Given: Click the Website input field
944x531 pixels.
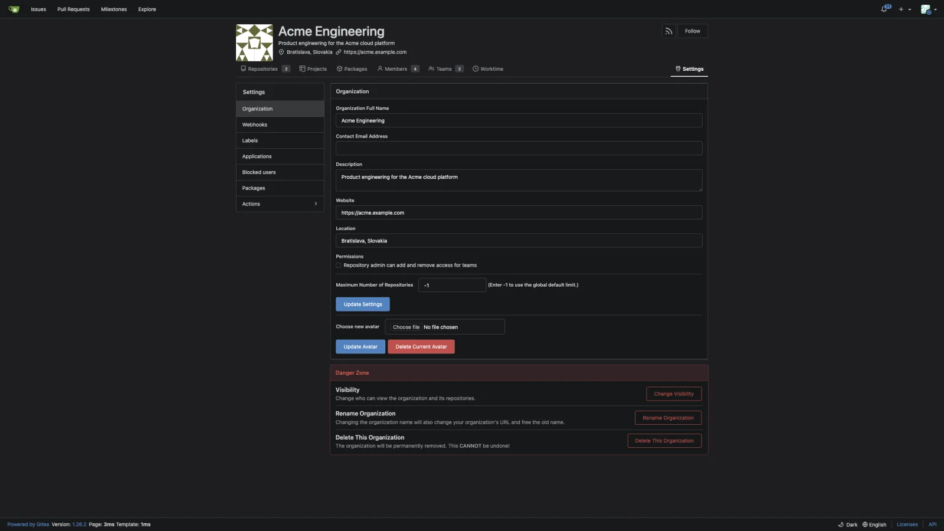Looking at the screenshot, I should tap(519, 213).
